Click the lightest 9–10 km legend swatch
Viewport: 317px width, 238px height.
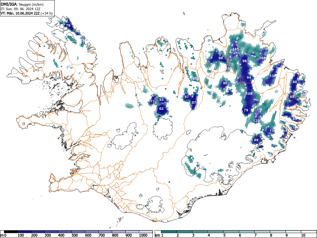click(x=293, y=232)
